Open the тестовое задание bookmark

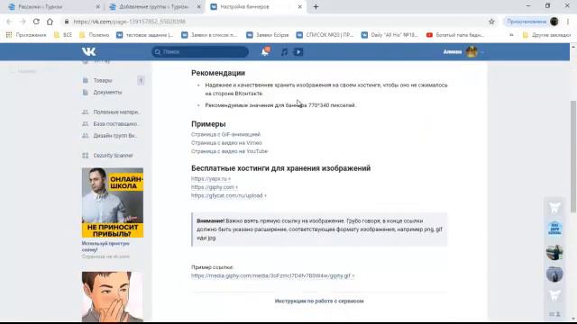(x=144, y=35)
